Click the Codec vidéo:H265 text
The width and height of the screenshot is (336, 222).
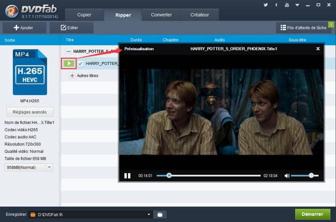[21, 130]
